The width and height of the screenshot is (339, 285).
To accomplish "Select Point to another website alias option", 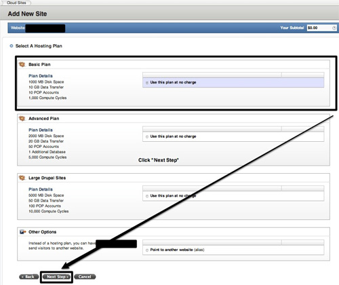I will coord(147,250).
